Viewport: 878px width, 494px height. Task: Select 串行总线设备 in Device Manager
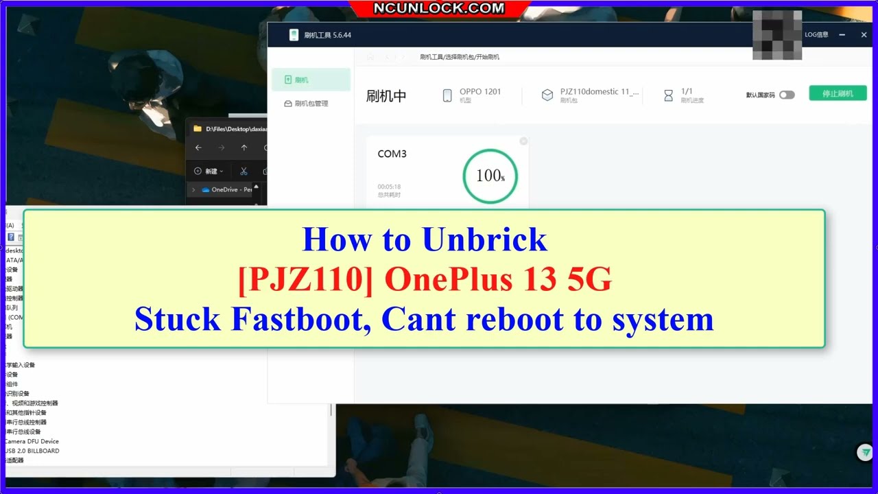[x=23, y=432]
